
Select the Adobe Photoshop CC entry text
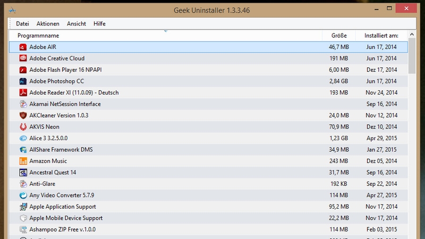[57, 81]
